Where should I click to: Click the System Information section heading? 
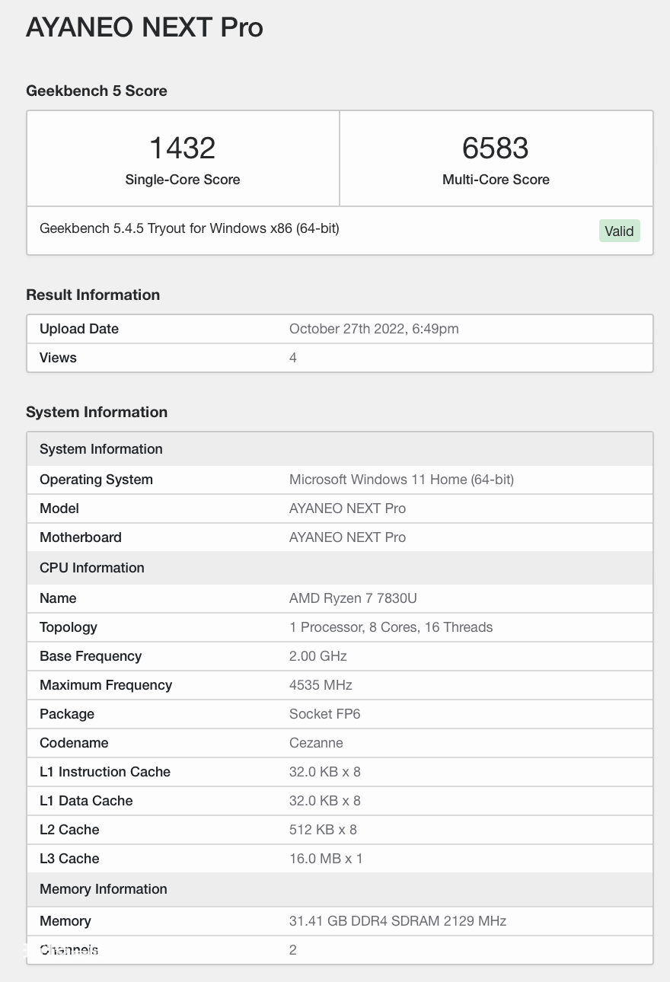(x=97, y=412)
